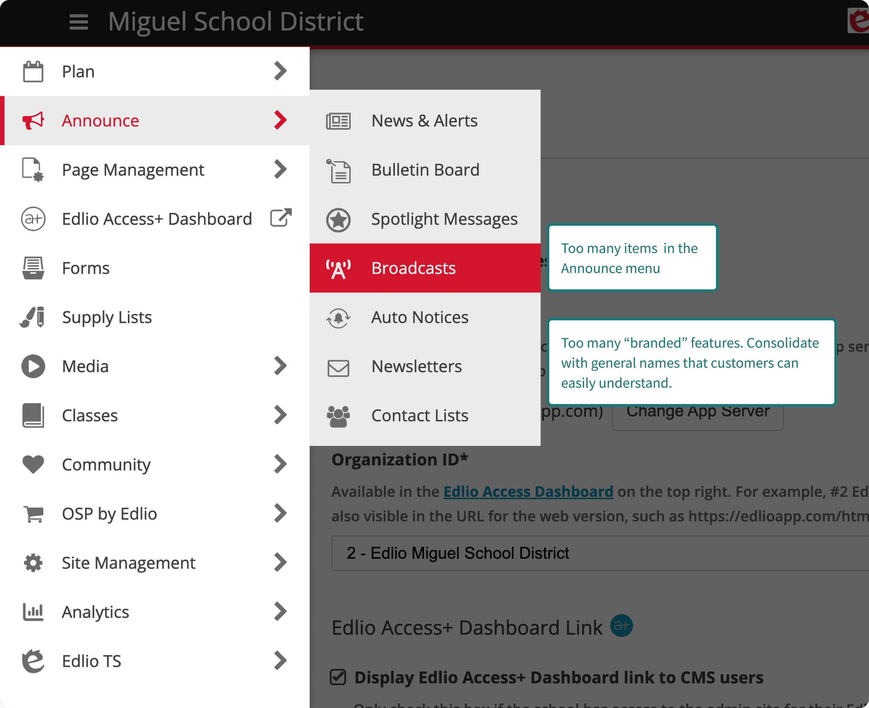Select News & Alerts from Announce menu
This screenshot has width=869, height=708.
tap(424, 121)
